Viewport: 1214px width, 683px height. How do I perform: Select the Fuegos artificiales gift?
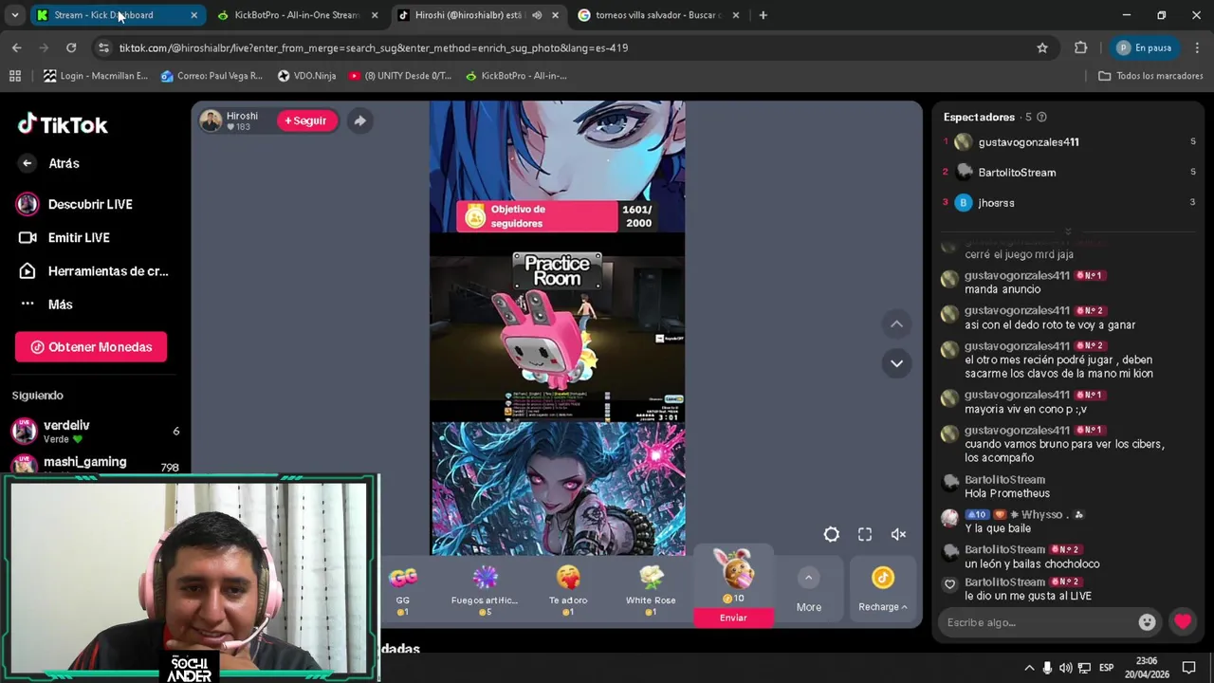click(485, 590)
